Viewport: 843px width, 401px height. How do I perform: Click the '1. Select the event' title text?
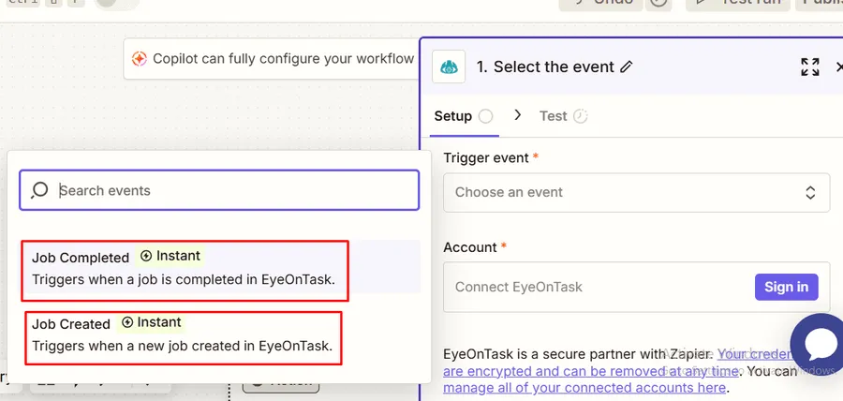545,67
